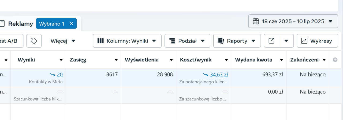Sort by Wyniki column header
The height and width of the screenshot is (120, 343).
(x=26, y=60)
